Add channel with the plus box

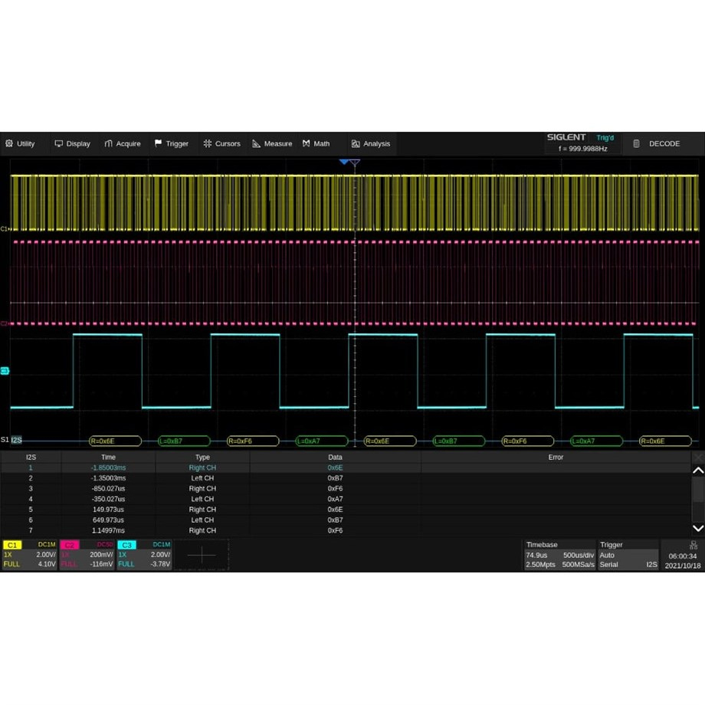[202, 556]
